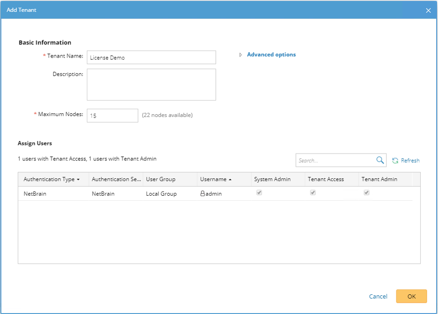Click the Tenant Name input field
This screenshot has height=314, width=438.
(x=151, y=58)
